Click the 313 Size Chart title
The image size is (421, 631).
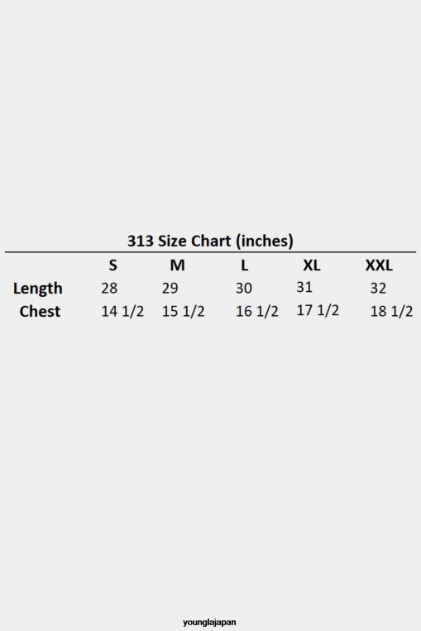tap(210, 241)
